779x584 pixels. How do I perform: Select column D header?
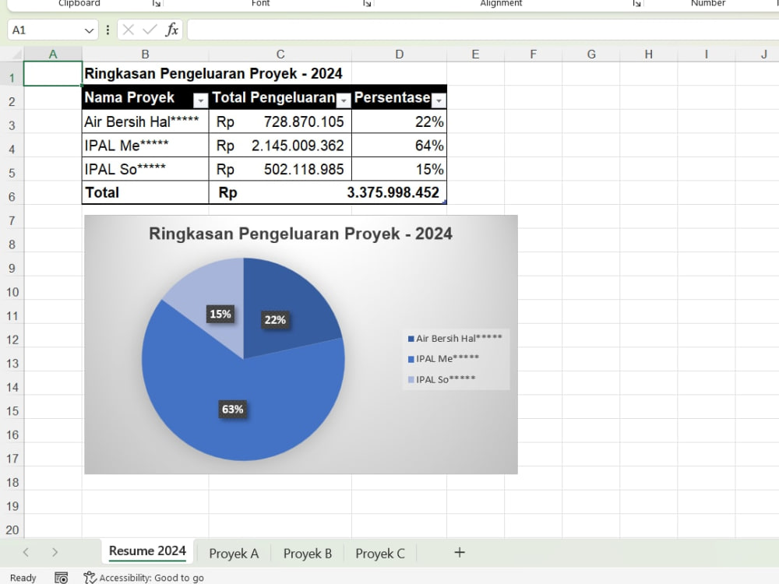point(400,55)
